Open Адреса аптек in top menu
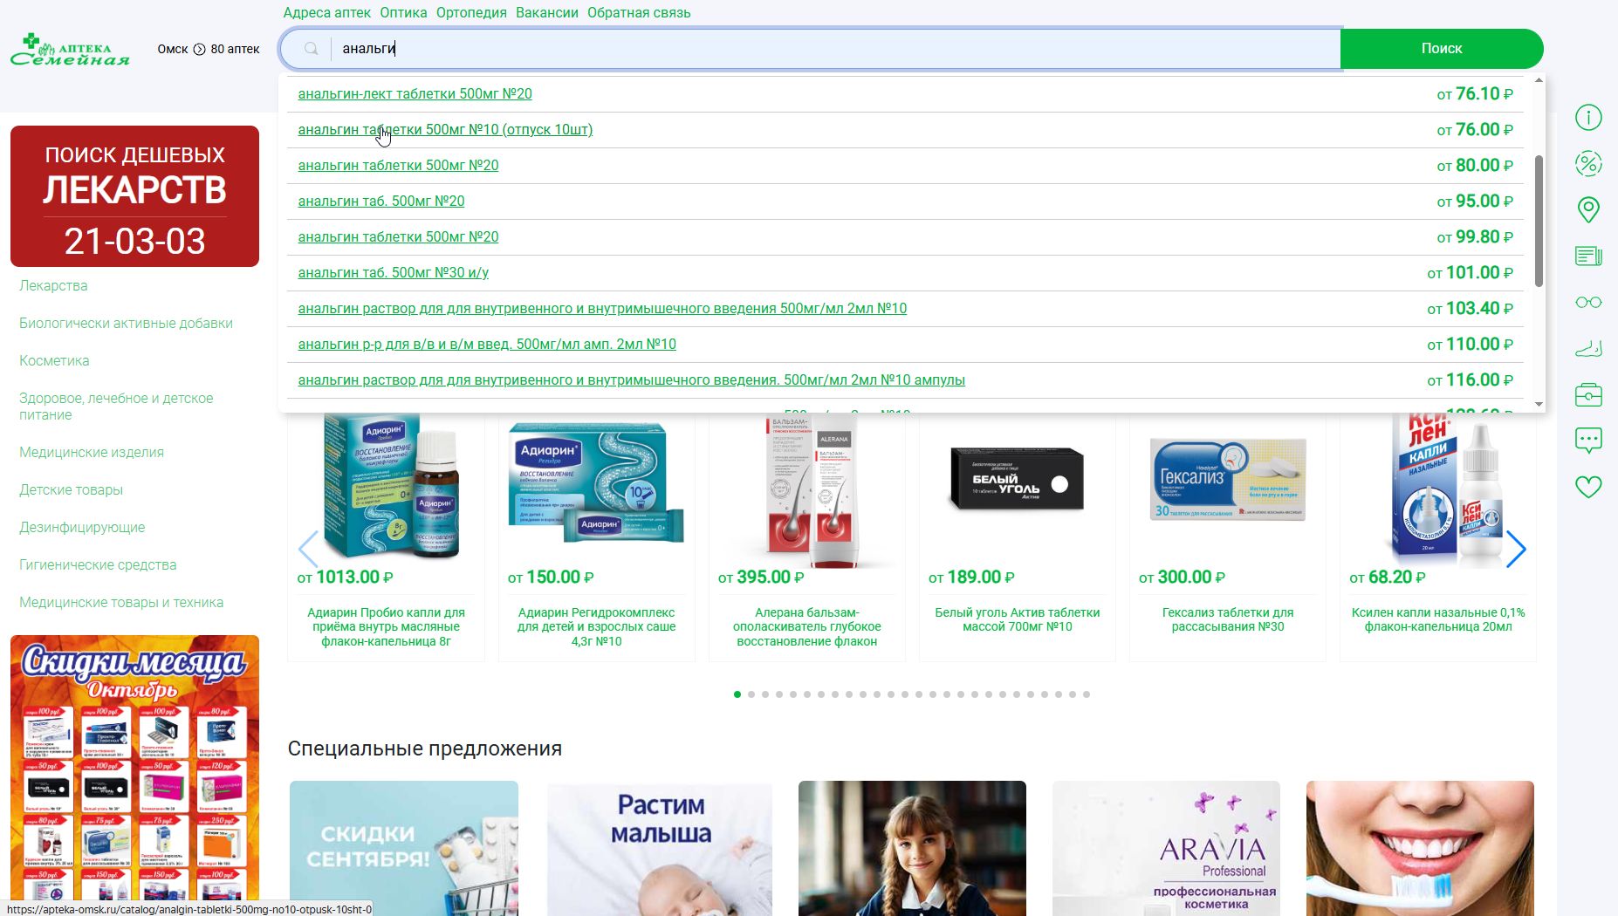 [x=326, y=12]
